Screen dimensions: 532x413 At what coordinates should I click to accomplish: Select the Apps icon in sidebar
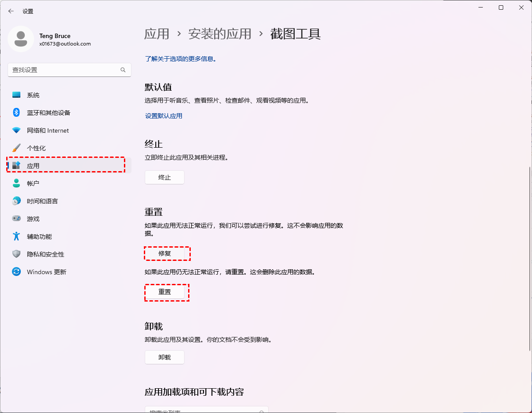point(16,166)
